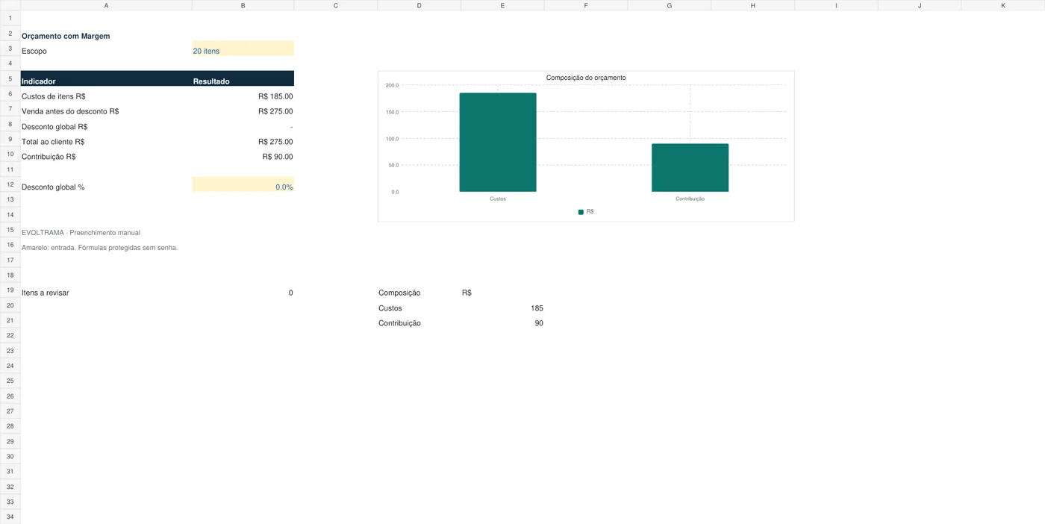Edit the yellow '0.0%' discount input cell
This screenshot has width=1045, height=524.
(243, 184)
